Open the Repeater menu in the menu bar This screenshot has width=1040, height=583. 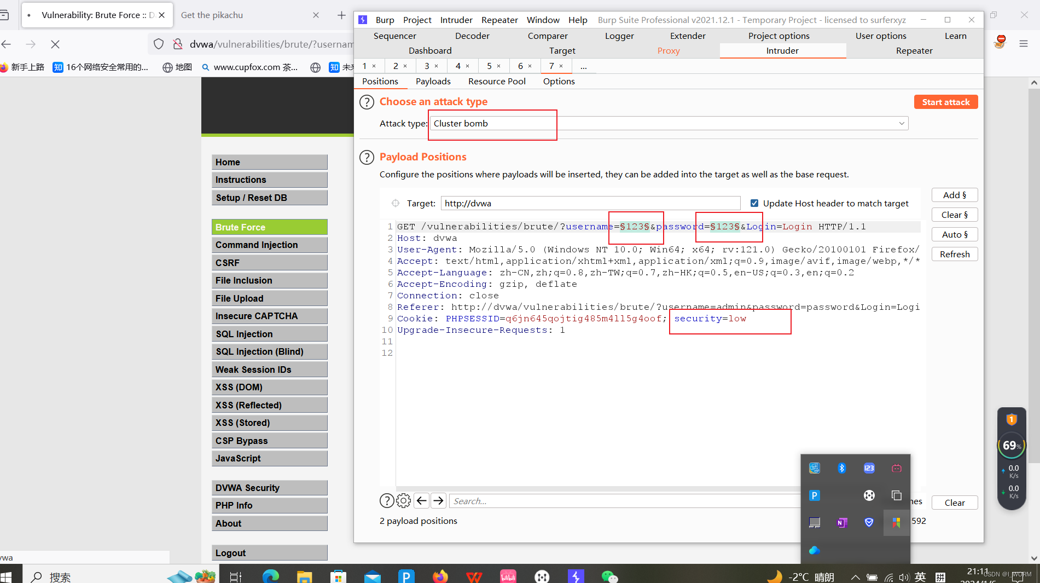click(x=499, y=20)
